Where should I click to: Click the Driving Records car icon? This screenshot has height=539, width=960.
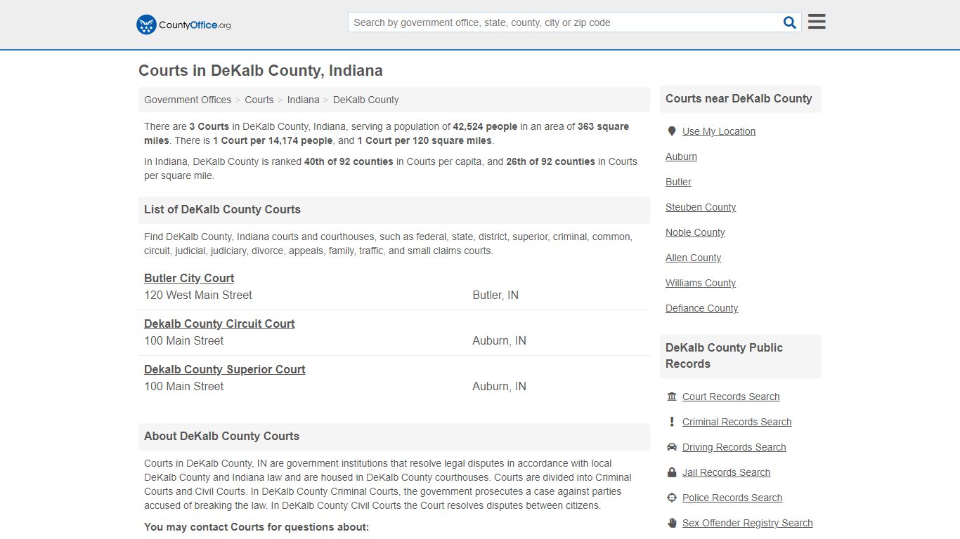[x=672, y=447]
